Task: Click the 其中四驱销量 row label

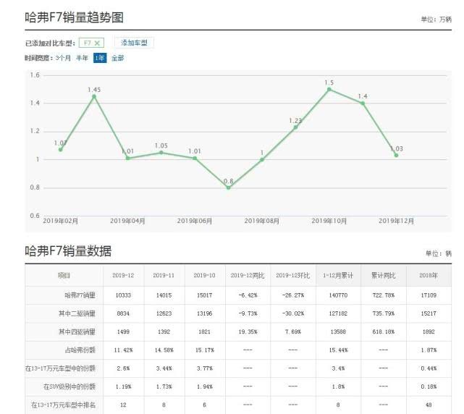Action: click(x=77, y=331)
